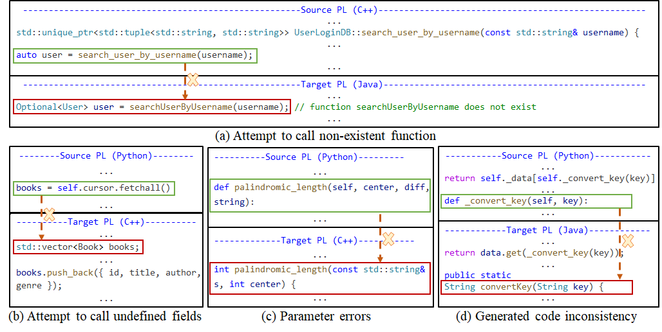662x332 pixels.
Task: Select the 'books = self.cursor.fetchall()' line
Action: [94, 188]
